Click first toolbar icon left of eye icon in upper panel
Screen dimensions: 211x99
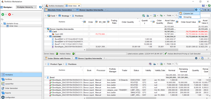(x=143, y=15)
